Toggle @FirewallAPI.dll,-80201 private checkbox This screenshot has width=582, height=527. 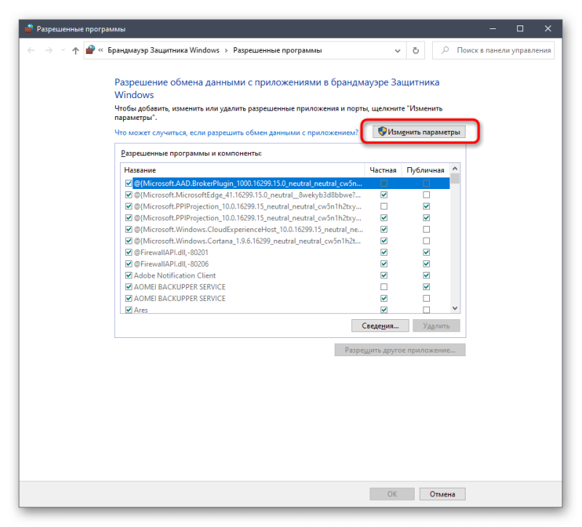[x=384, y=252]
